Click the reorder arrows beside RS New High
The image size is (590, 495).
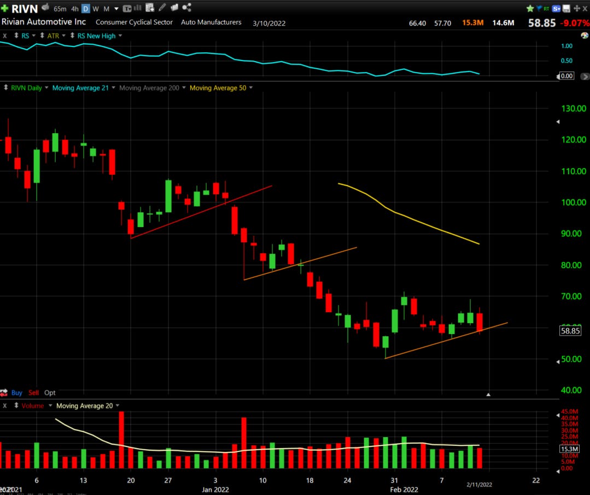point(72,35)
